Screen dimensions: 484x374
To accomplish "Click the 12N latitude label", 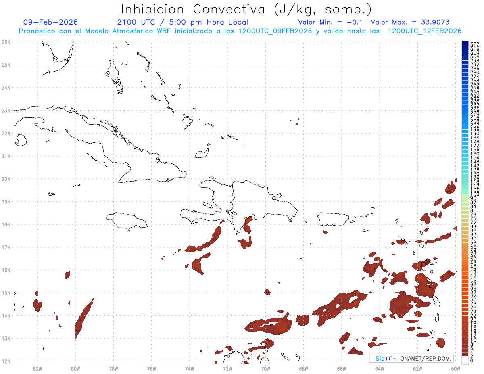I will (x=6, y=361).
